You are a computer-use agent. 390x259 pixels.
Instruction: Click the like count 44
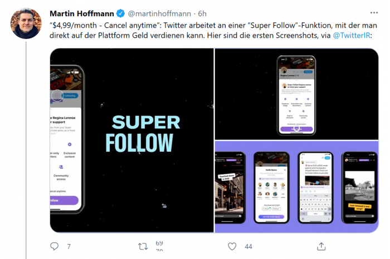click(248, 246)
